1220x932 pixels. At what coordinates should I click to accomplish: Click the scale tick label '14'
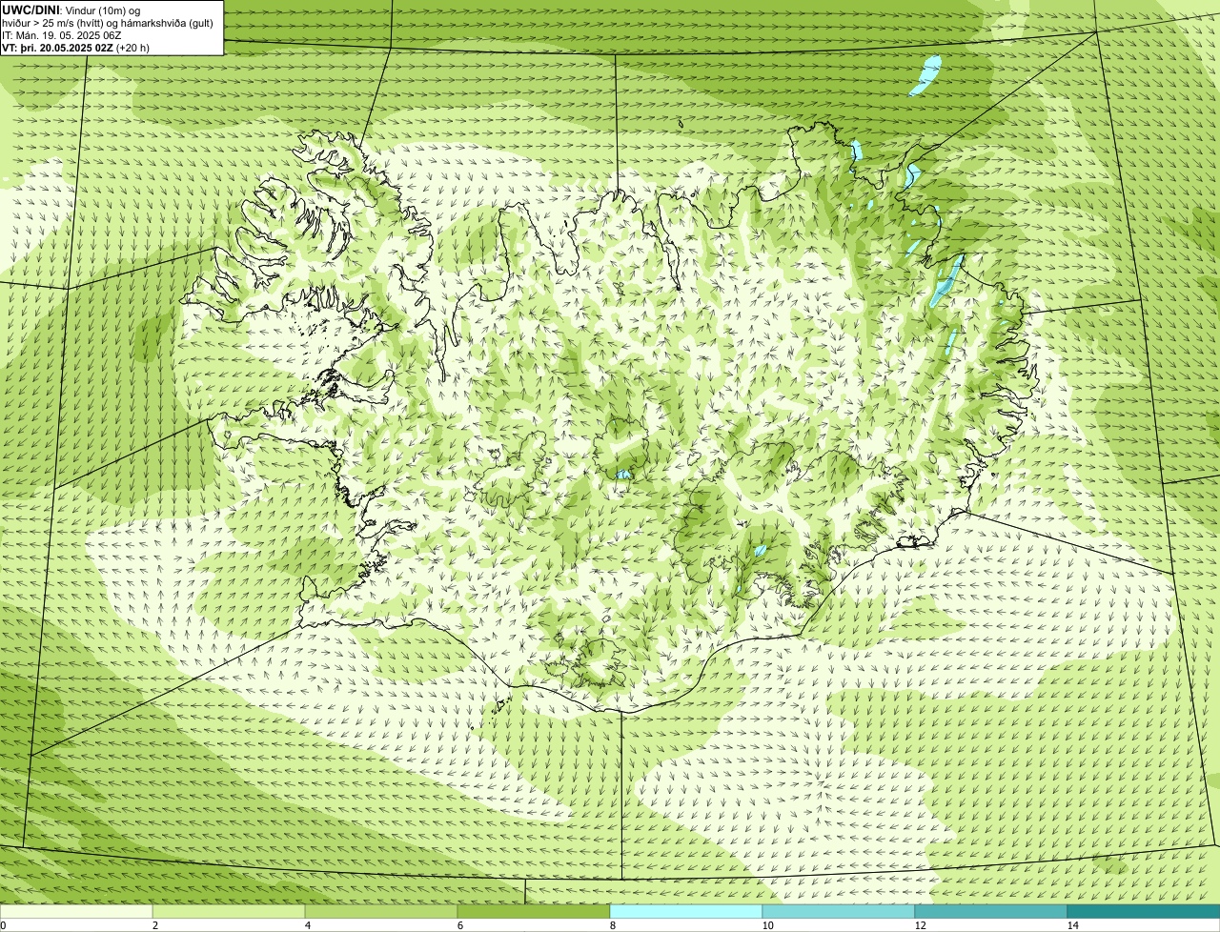pos(1072,925)
